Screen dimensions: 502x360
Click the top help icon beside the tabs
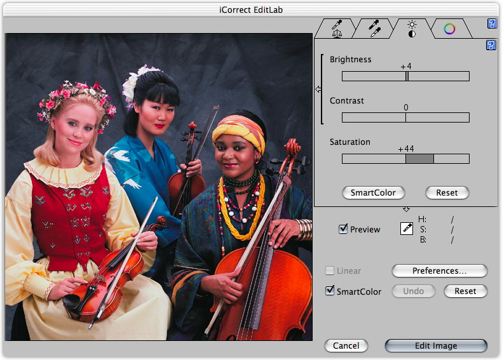click(492, 24)
